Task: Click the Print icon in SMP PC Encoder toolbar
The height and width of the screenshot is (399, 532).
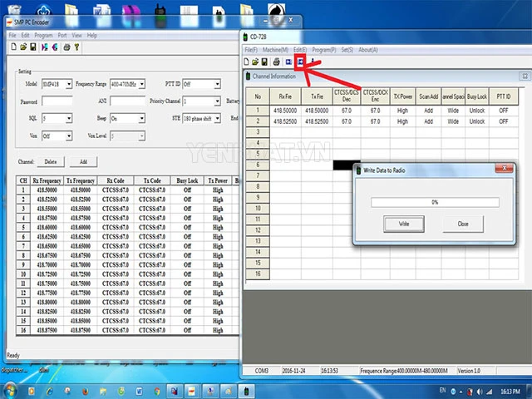Action: pos(66,47)
